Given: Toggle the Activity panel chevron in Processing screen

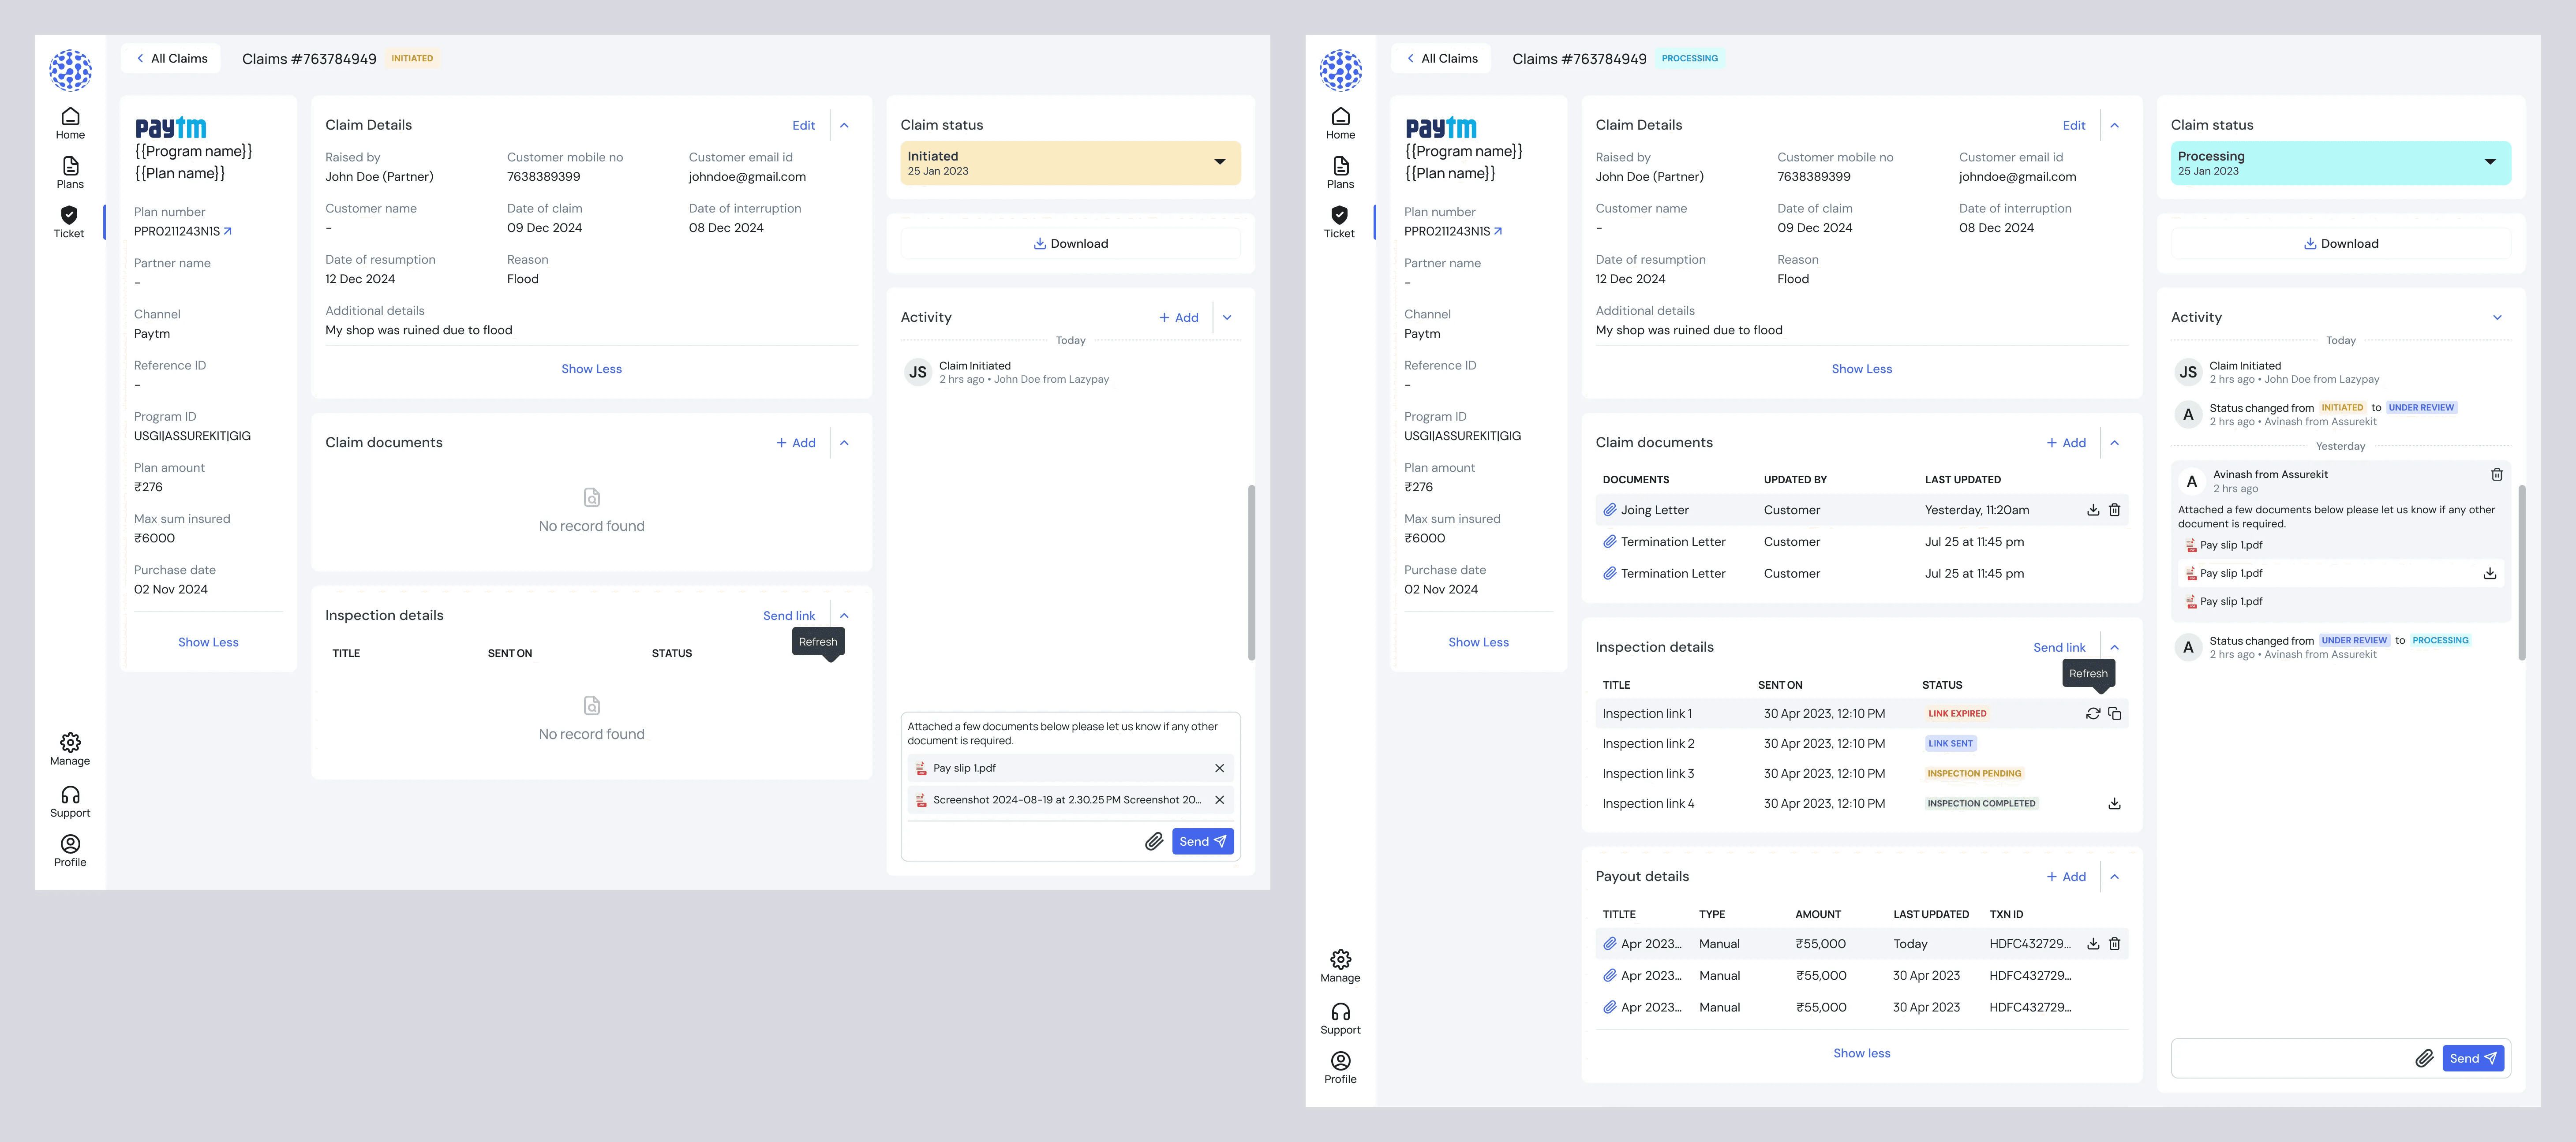Looking at the screenshot, I should pos(2497,318).
